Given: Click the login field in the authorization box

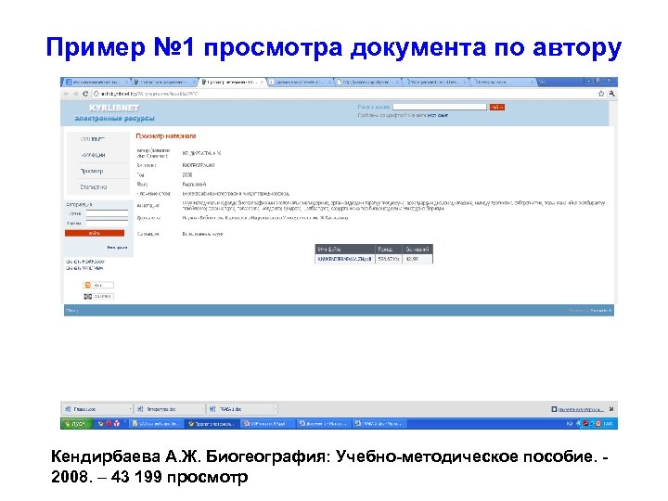Looking at the screenshot, I should point(107,213).
